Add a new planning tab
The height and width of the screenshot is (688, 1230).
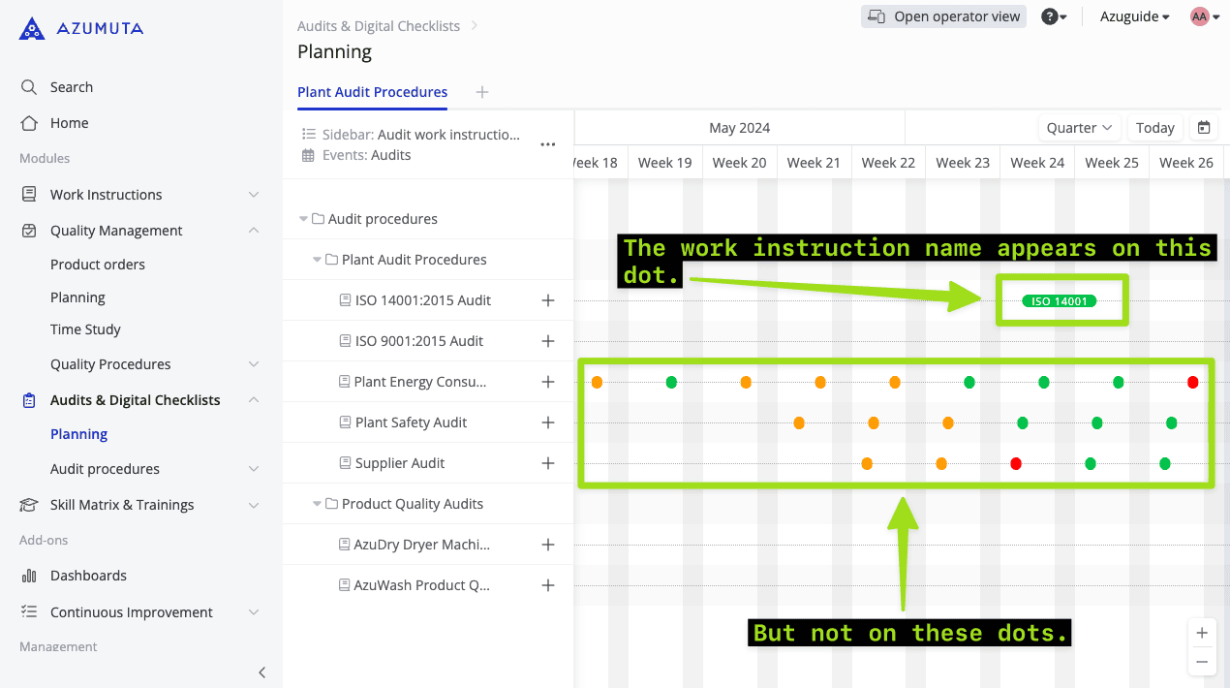click(x=482, y=92)
